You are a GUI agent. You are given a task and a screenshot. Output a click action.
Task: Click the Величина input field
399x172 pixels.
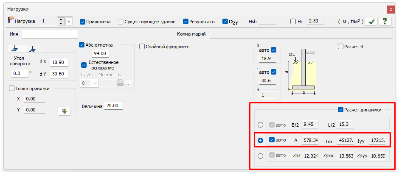114,105
